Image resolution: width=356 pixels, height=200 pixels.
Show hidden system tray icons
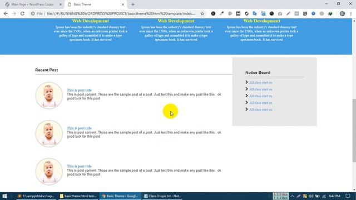click(x=292, y=196)
